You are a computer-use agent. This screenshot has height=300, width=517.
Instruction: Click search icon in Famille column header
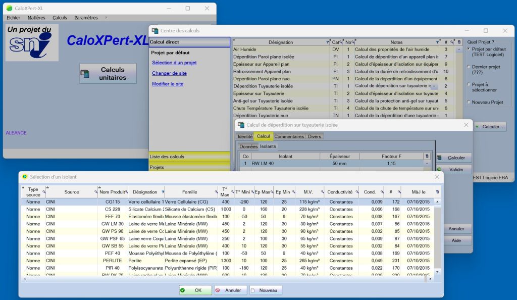tap(216, 192)
